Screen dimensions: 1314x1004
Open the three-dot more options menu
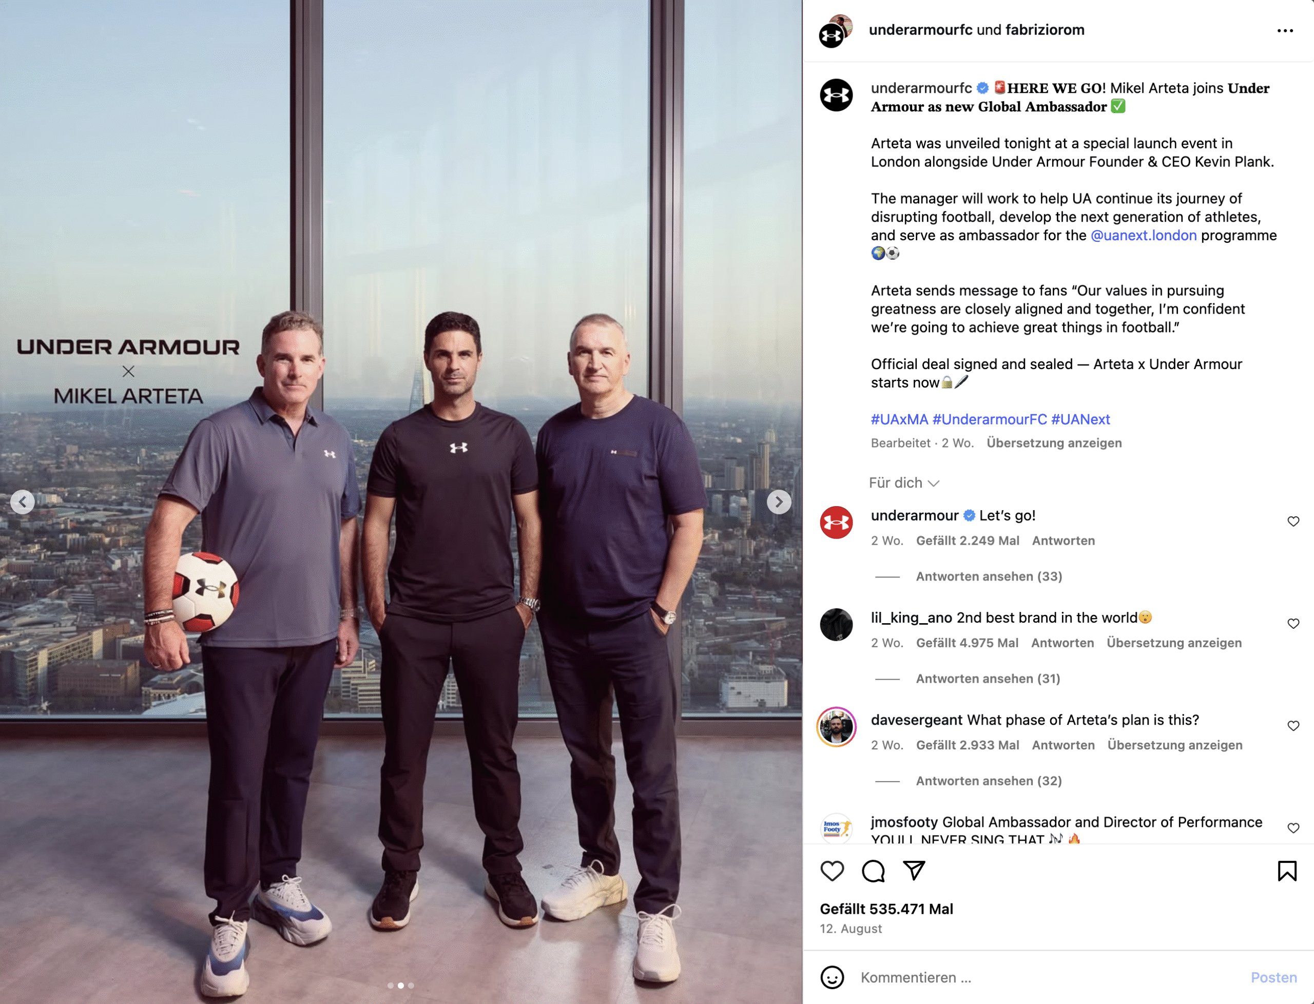click(1285, 30)
